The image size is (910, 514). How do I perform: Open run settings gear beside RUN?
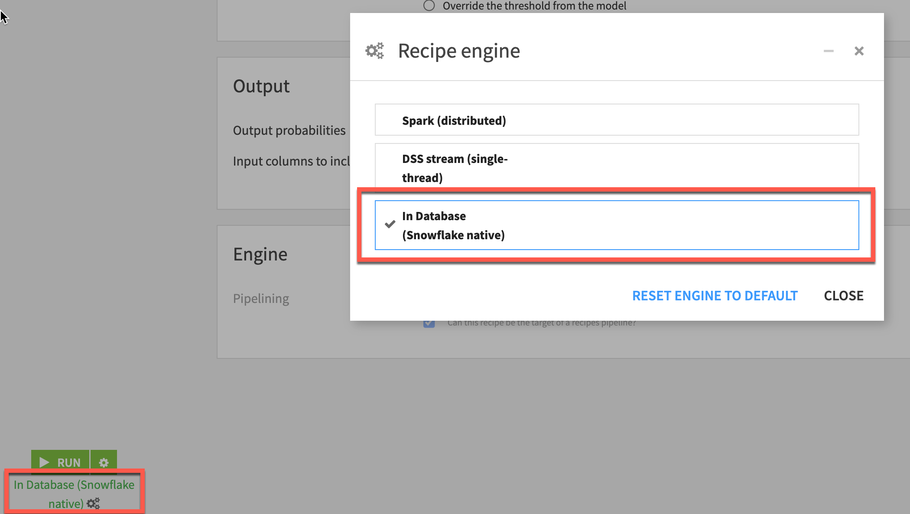(x=104, y=462)
